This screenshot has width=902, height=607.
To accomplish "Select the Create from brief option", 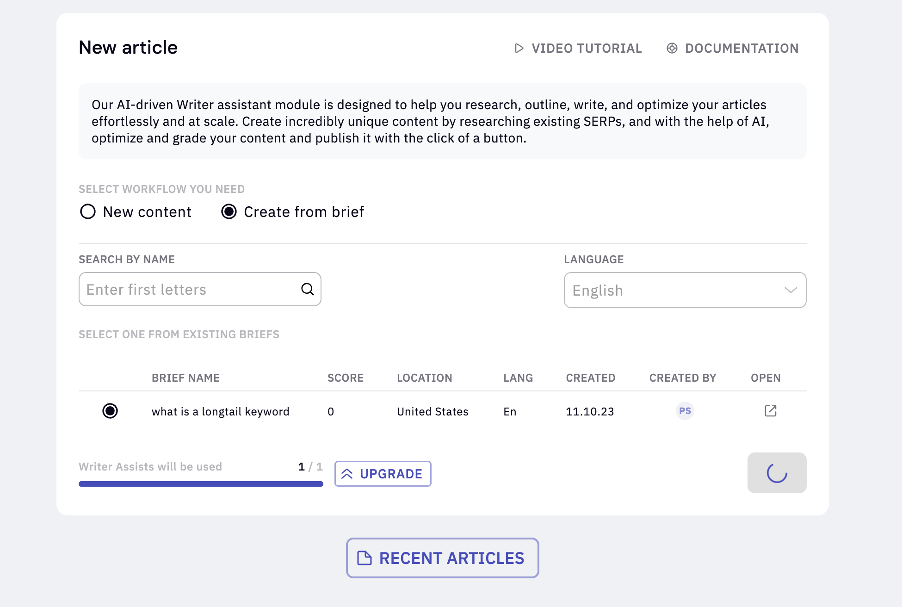I will (293, 212).
